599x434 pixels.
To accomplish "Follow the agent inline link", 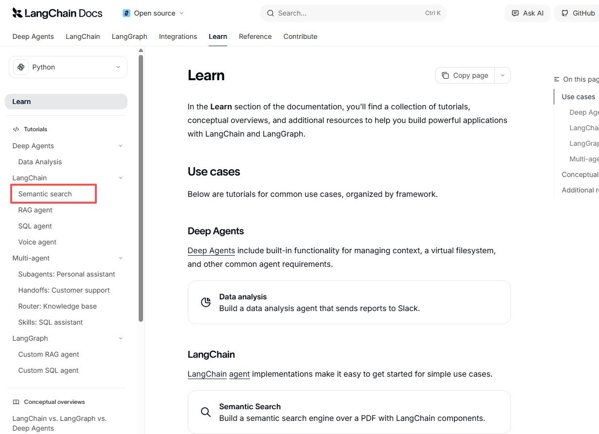I will coord(239,374).
